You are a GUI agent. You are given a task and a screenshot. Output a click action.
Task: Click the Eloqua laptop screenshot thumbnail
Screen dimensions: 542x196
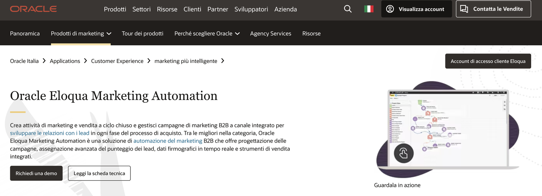coord(447,129)
